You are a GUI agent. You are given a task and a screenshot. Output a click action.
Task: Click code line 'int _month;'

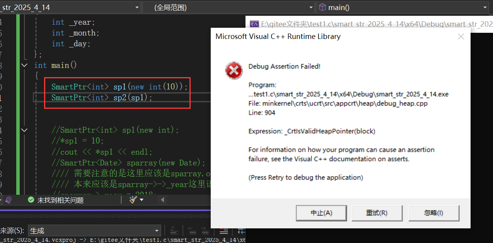[76, 33]
